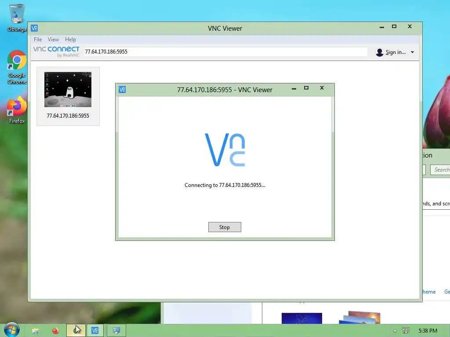Image resolution: width=450 pixels, height=337 pixels.
Task: Open the File menu in VNC Viewer
Action: (38, 39)
